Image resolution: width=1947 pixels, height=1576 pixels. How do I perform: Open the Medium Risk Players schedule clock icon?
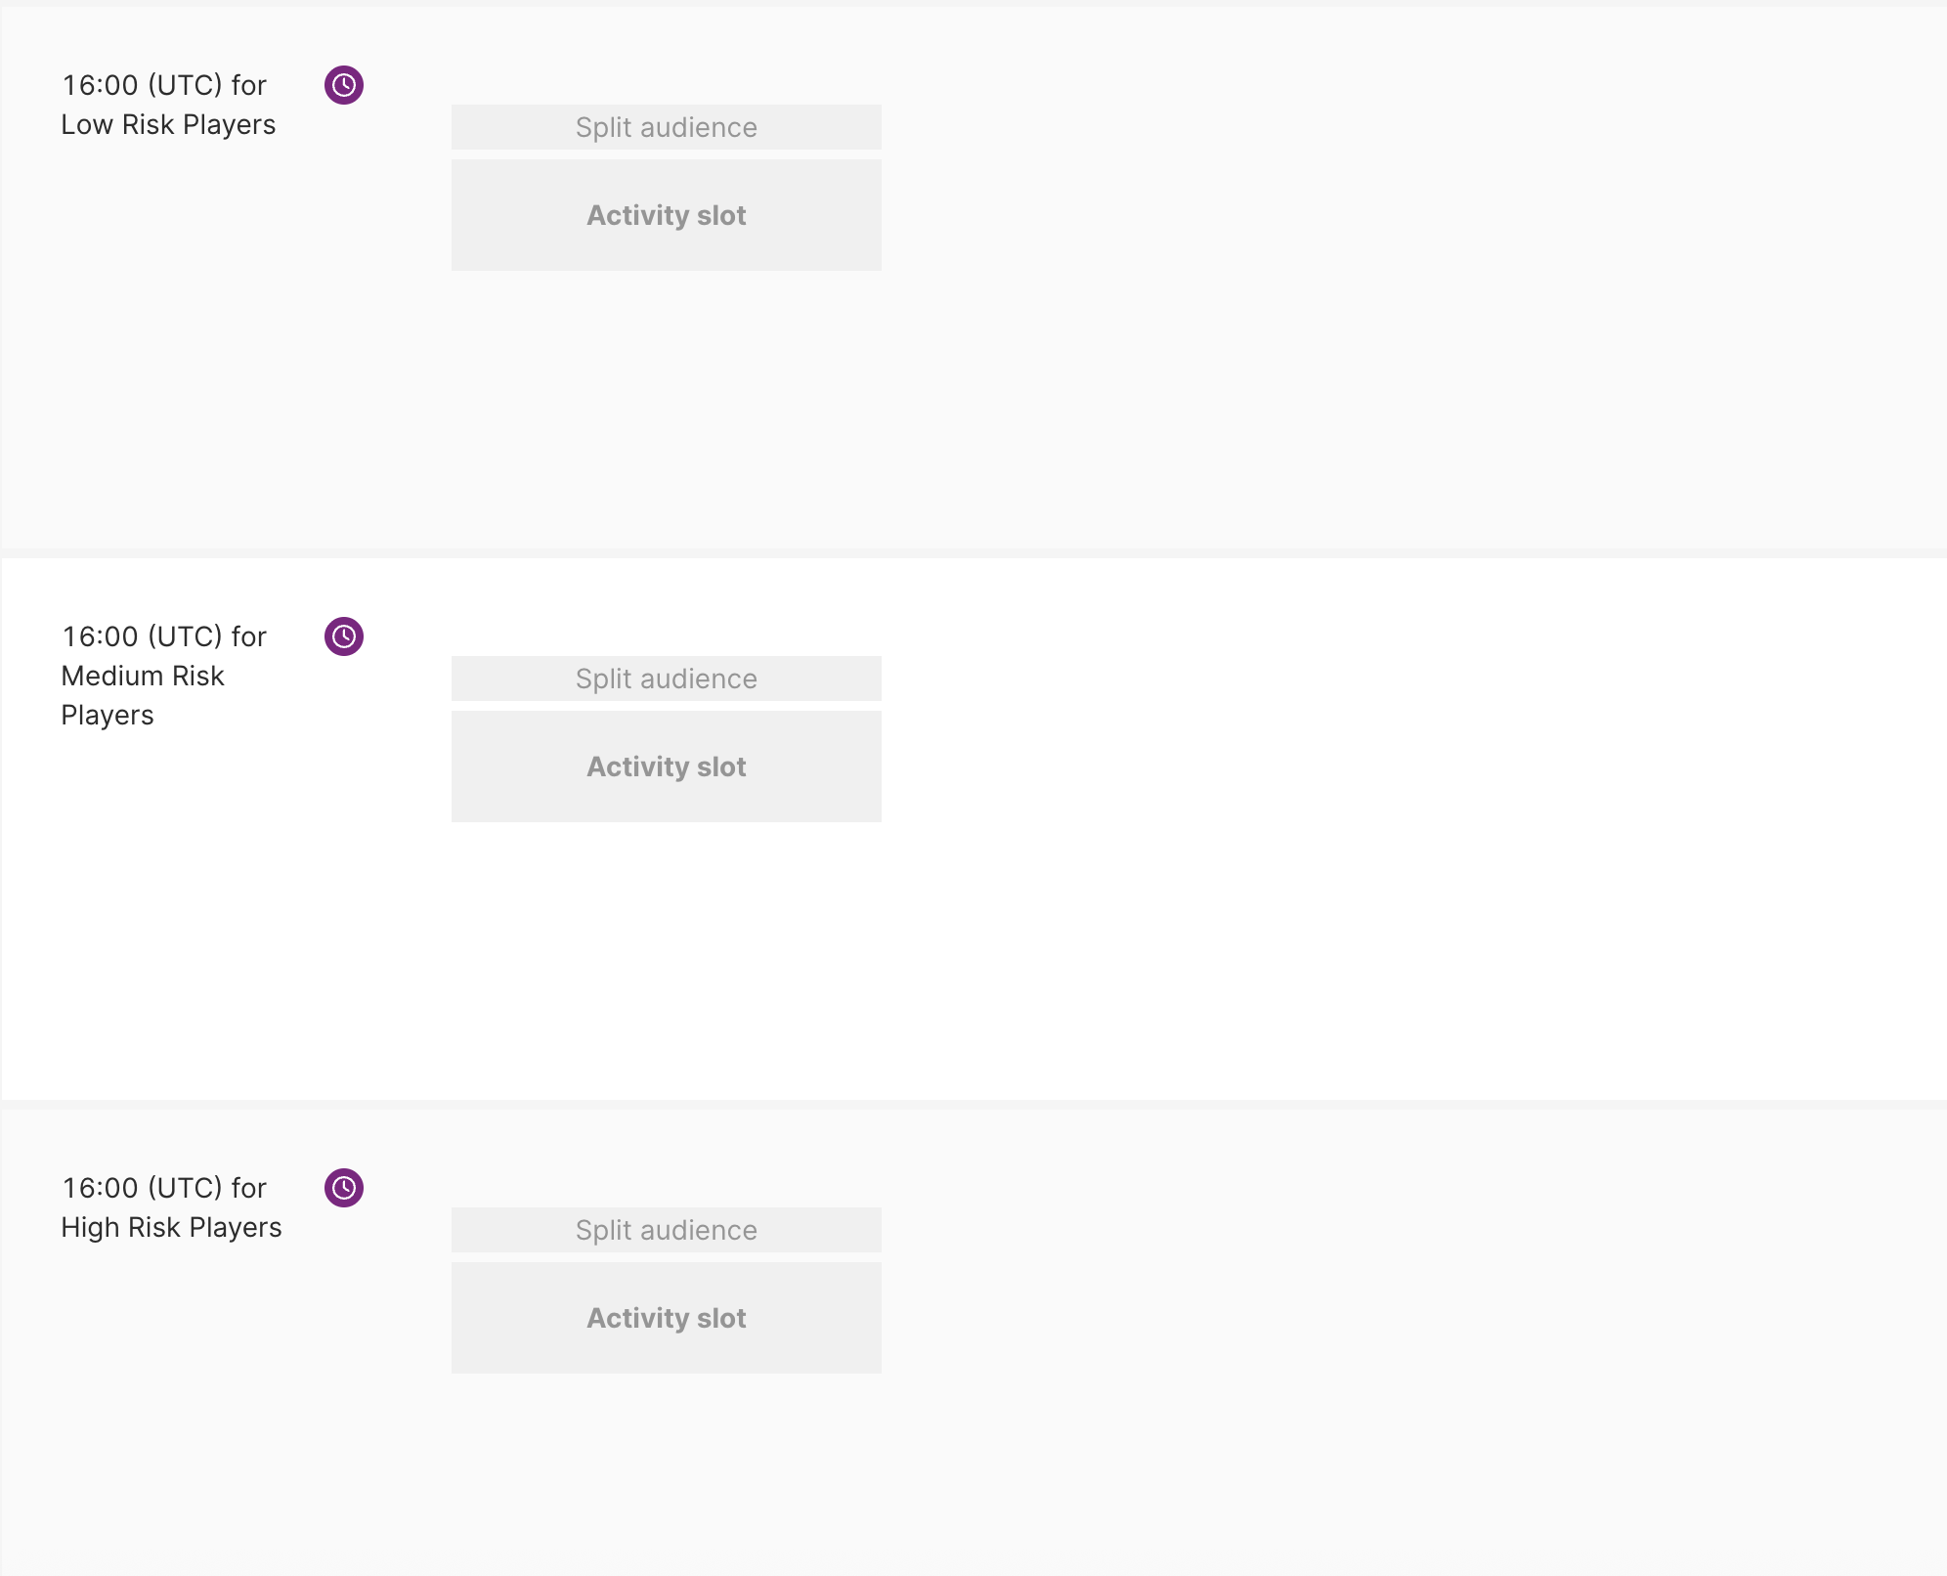344,636
